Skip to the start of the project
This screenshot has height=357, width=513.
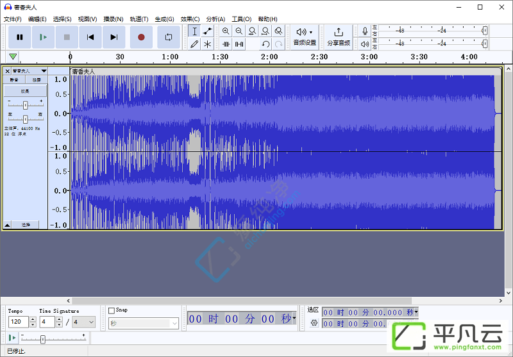[x=90, y=37]
